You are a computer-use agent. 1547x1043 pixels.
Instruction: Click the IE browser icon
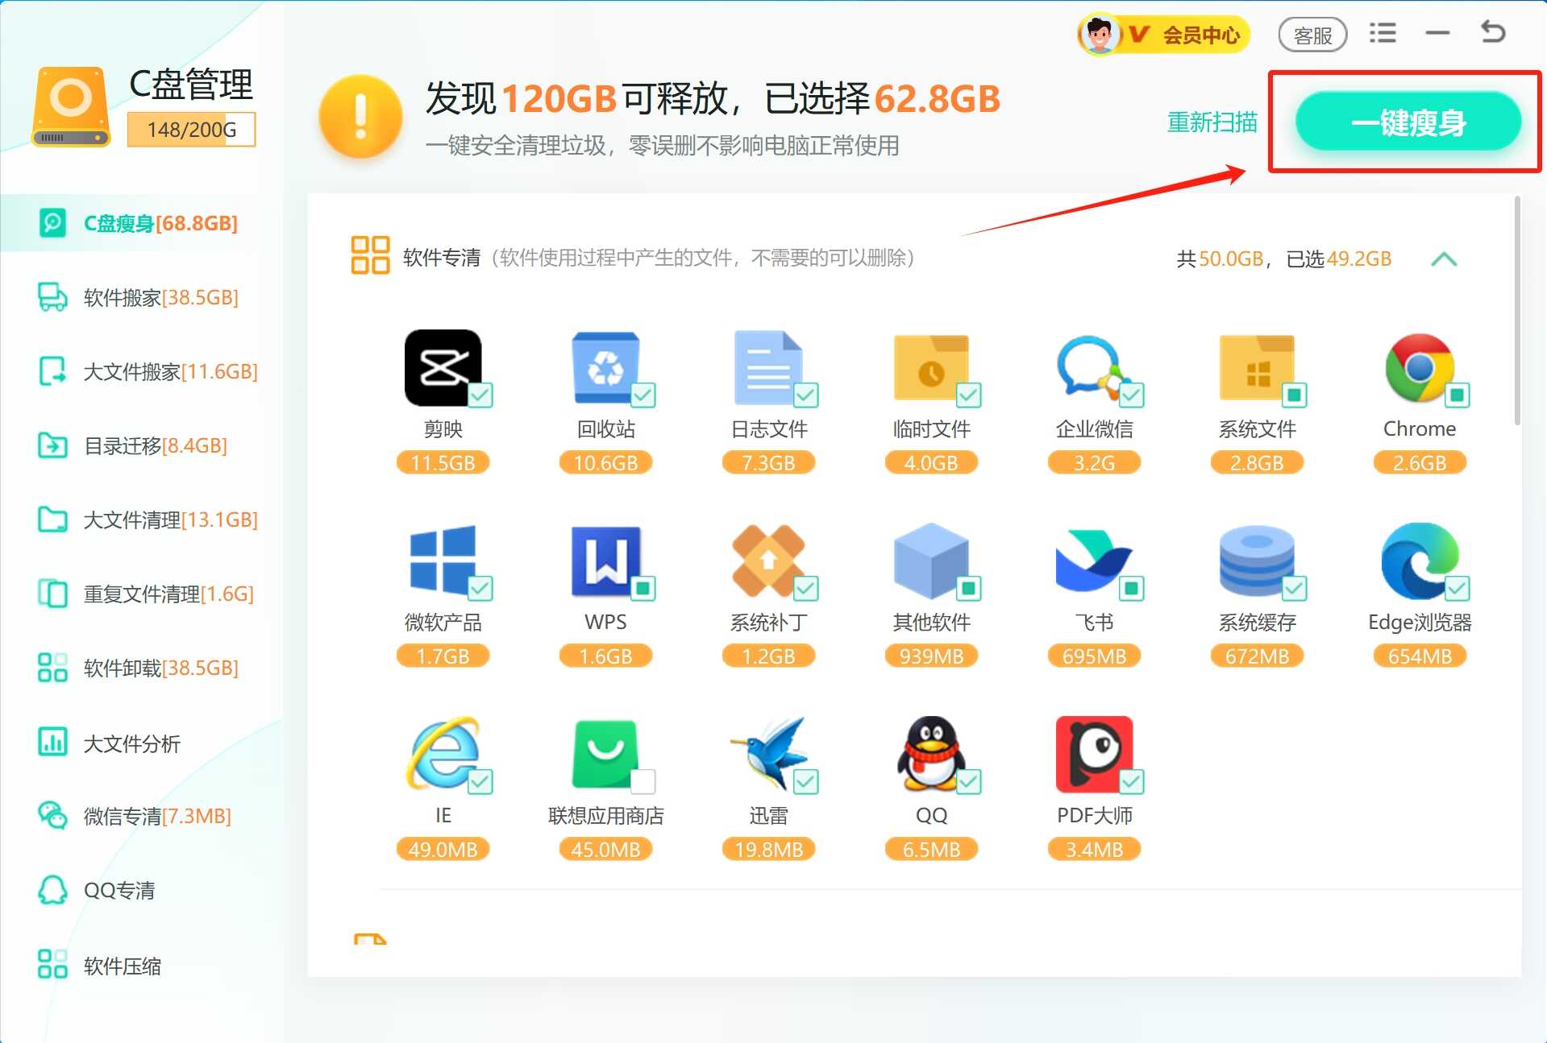click(x=443, y=754)
